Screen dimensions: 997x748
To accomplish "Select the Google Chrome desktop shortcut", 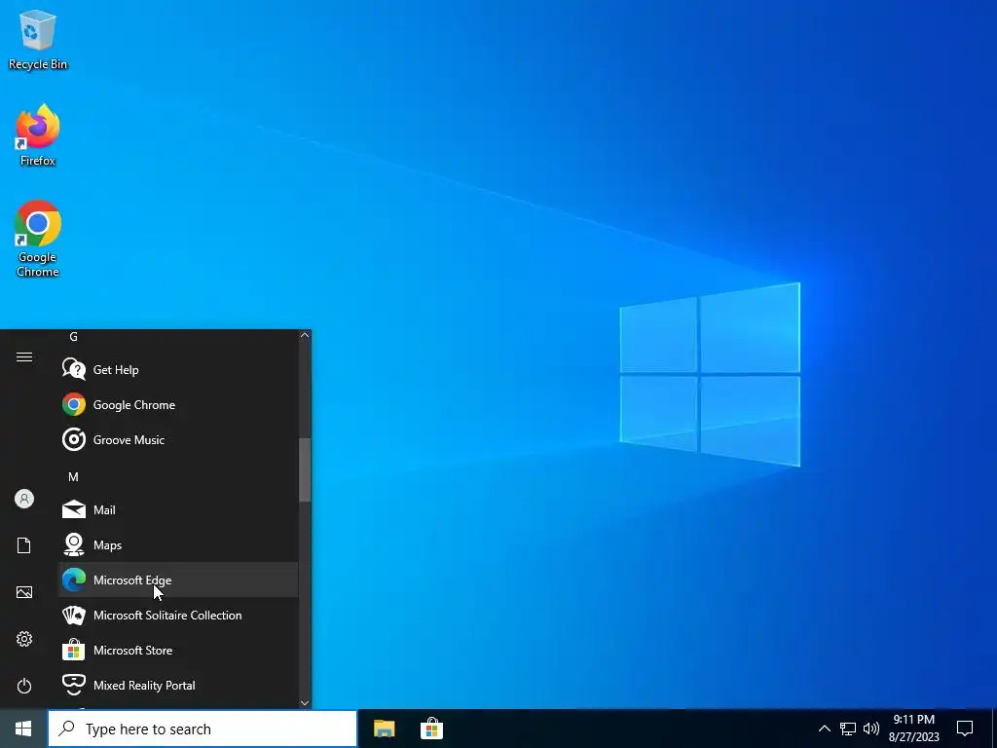I will (x=38, y=240).
